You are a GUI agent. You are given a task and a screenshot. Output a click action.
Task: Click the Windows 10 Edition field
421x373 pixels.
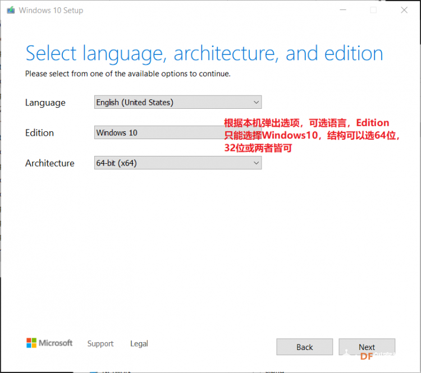pyautogui.click(x=178, y=132)
